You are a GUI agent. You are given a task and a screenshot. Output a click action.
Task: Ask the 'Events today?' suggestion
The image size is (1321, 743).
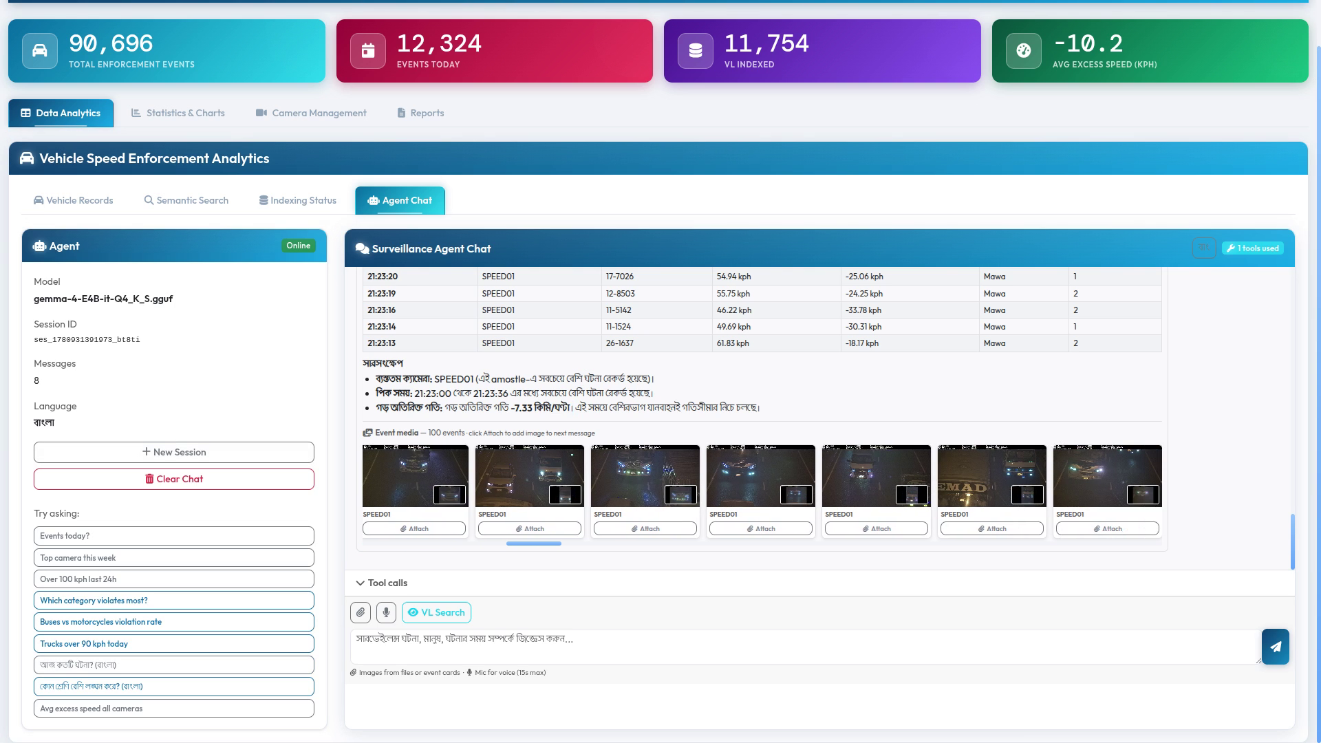click(x=174, y=536)
